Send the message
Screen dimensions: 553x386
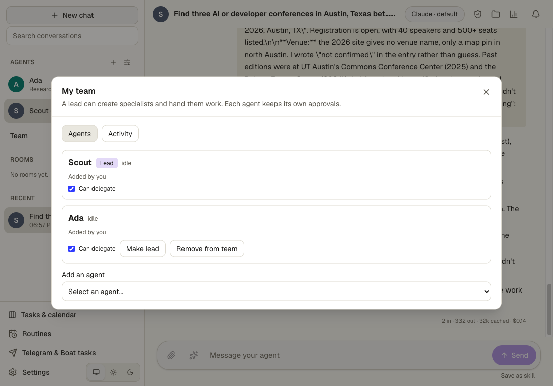click(x=514, y=355)
